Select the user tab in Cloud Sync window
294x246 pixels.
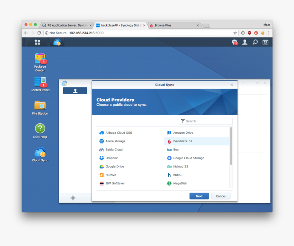click(75, 91)
